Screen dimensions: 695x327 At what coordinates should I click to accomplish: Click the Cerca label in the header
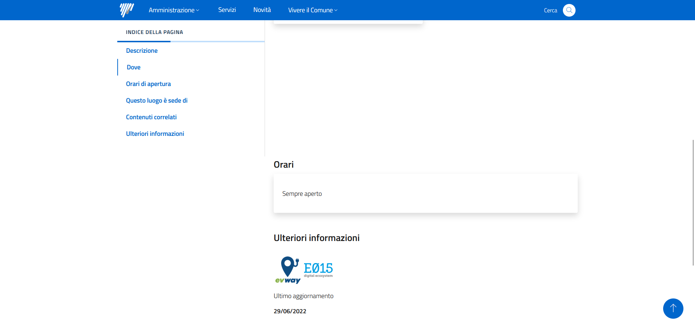point(550,10)
